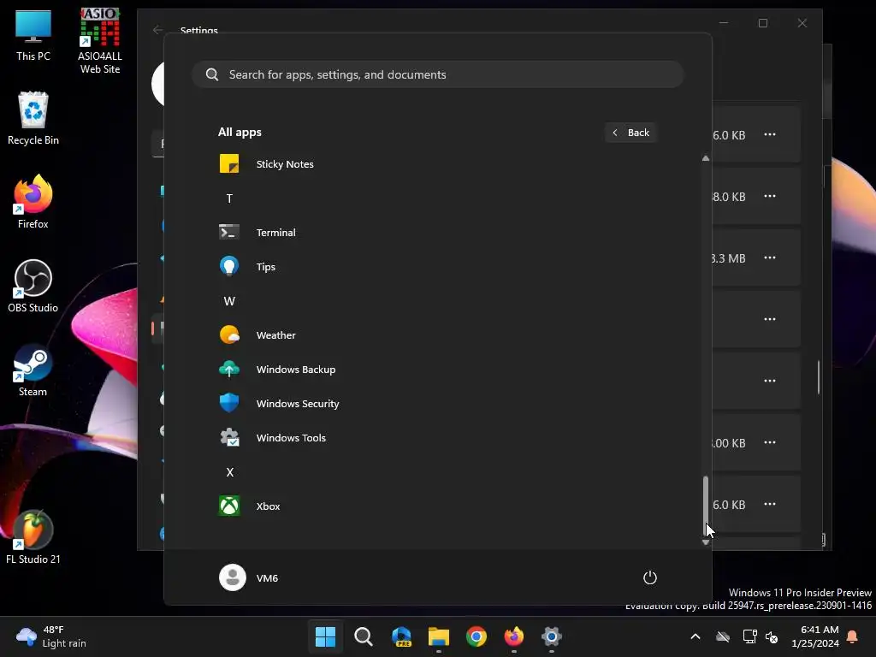Select the Firefox desktop shortcut
Image resolution: width=876 pixels, height=657 pixels.
pyautogui.click(x=33, y=202)
